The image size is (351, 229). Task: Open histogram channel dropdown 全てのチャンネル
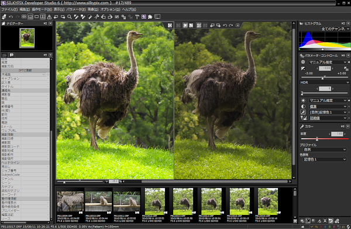[335, 29]
